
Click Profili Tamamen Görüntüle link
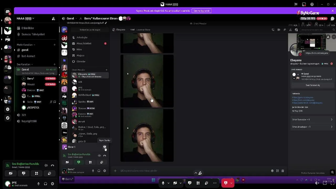(313, 173)
